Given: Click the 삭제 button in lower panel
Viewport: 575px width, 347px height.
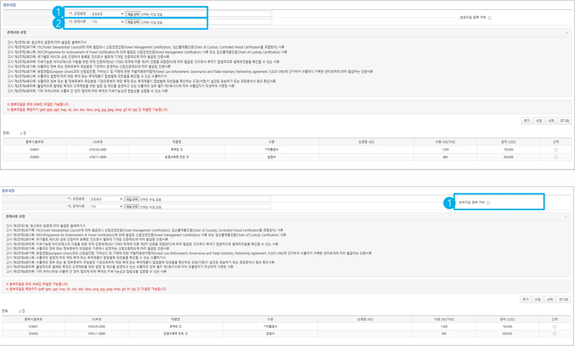Looking at the screenshot, I should pos(549,299).
